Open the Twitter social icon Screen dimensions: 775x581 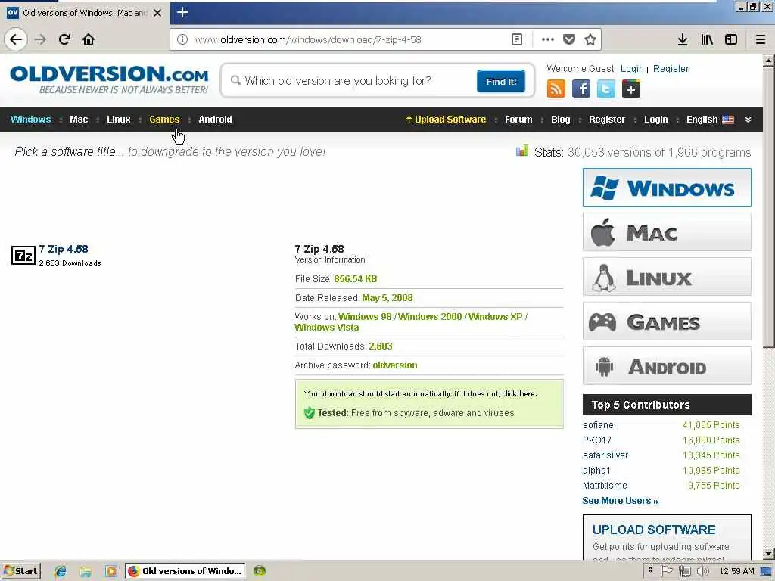606,89
